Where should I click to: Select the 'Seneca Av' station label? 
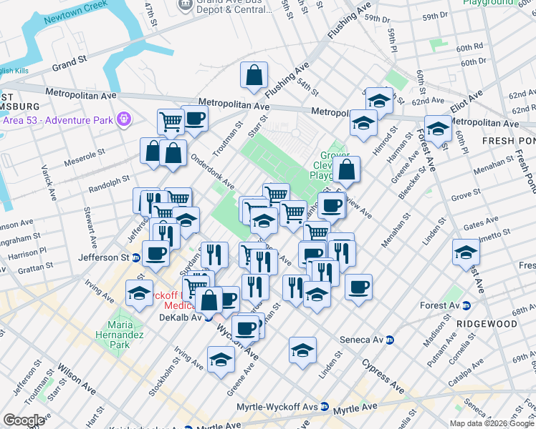(362, 340)
